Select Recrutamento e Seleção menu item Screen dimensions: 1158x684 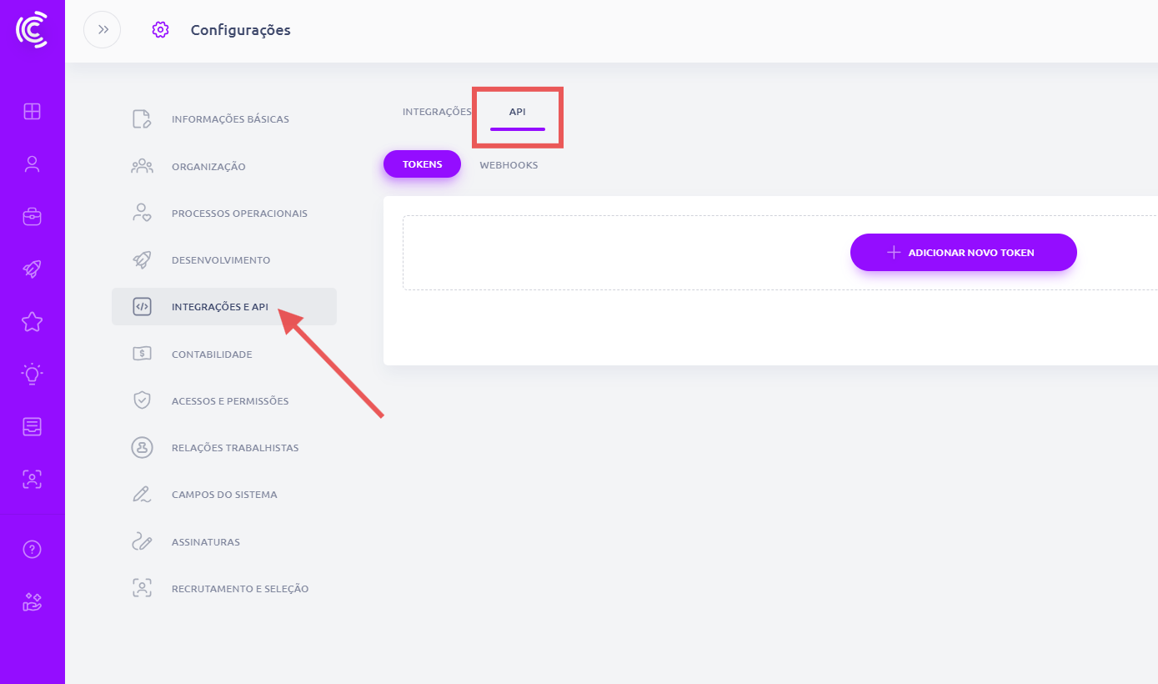point(240,589)
